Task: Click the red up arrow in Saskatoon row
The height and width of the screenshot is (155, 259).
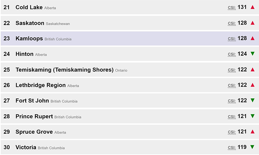Action: [x=253, y=23]
